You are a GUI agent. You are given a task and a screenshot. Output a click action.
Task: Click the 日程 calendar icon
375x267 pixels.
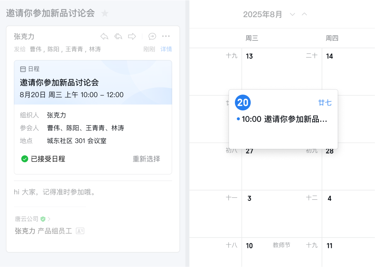23,69
